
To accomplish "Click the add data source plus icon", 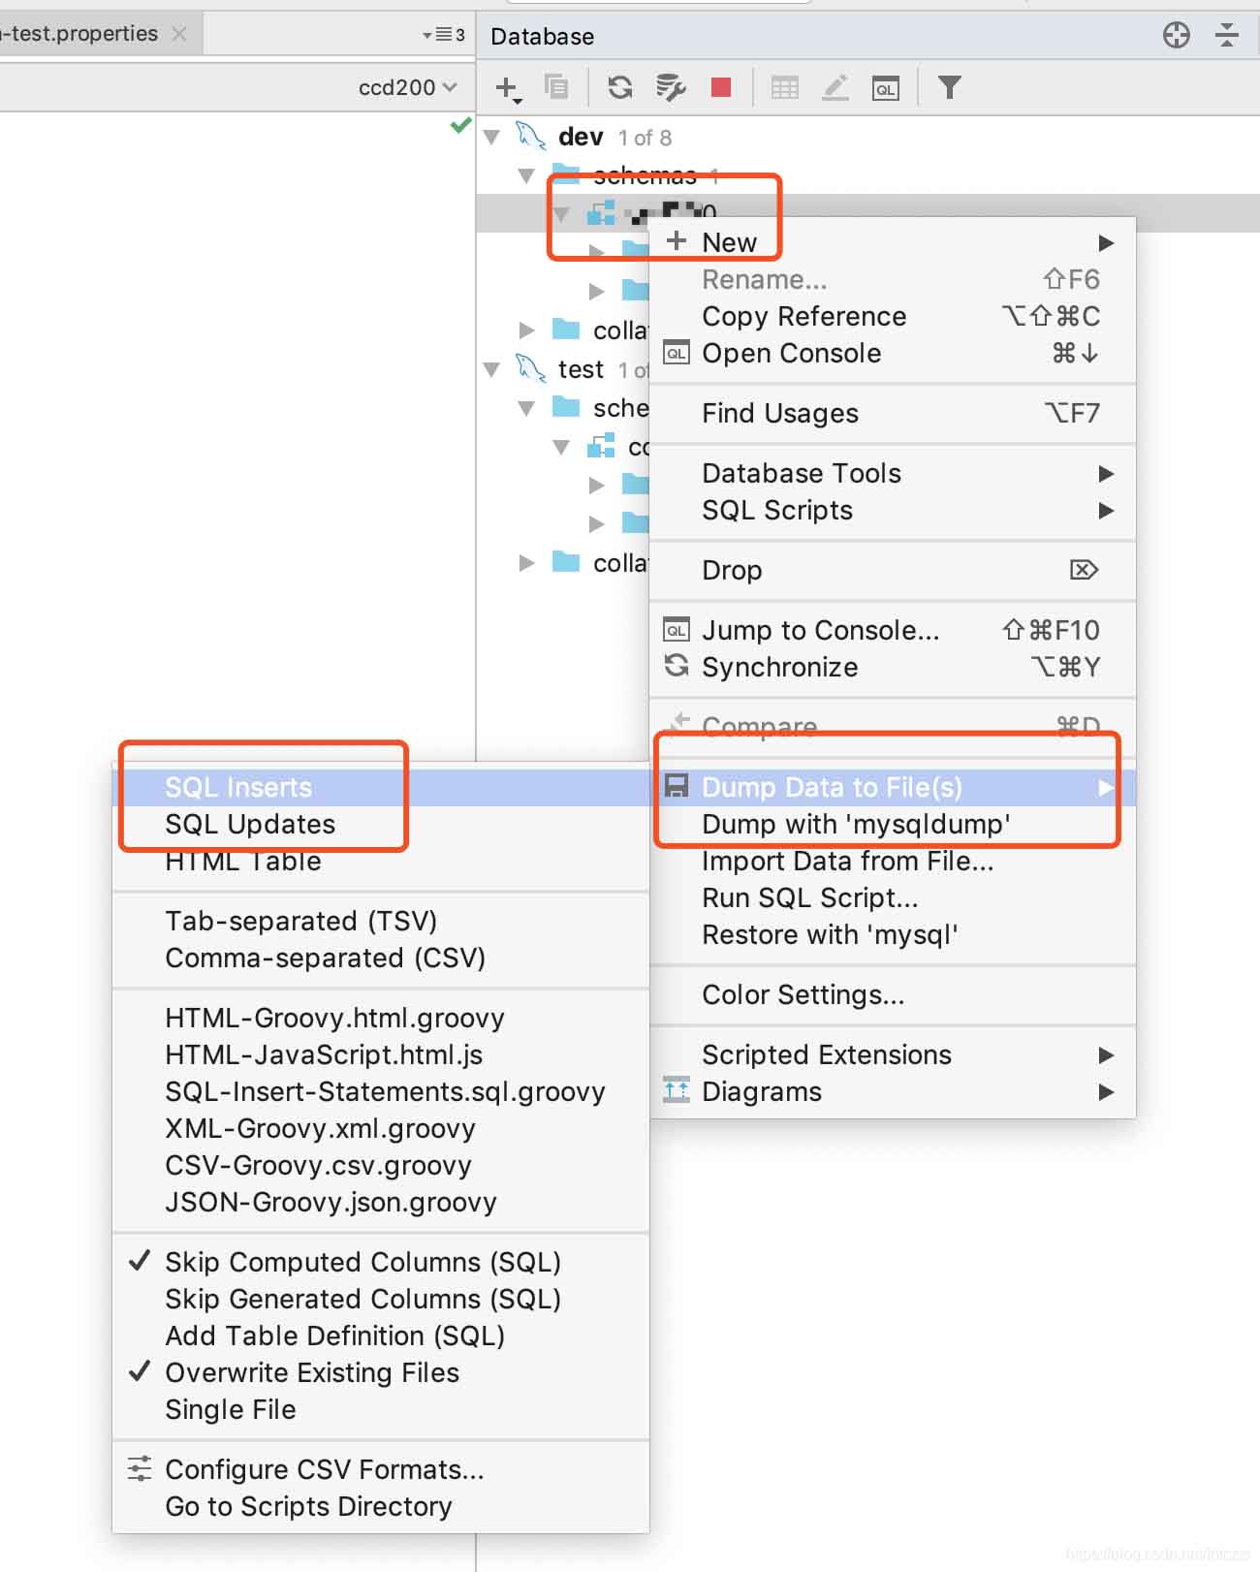I will pyautogui.click(x=507, y=88).
